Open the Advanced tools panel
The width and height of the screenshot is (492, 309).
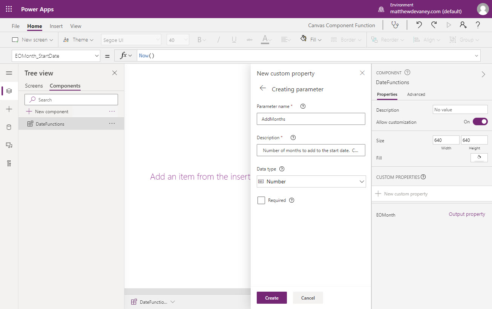click(x=9, y=163)
